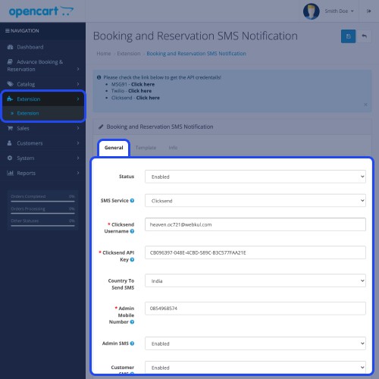This screenshot has width=379, height=379.
Task: Open the Status dropdown
Action: click(255, 177)
